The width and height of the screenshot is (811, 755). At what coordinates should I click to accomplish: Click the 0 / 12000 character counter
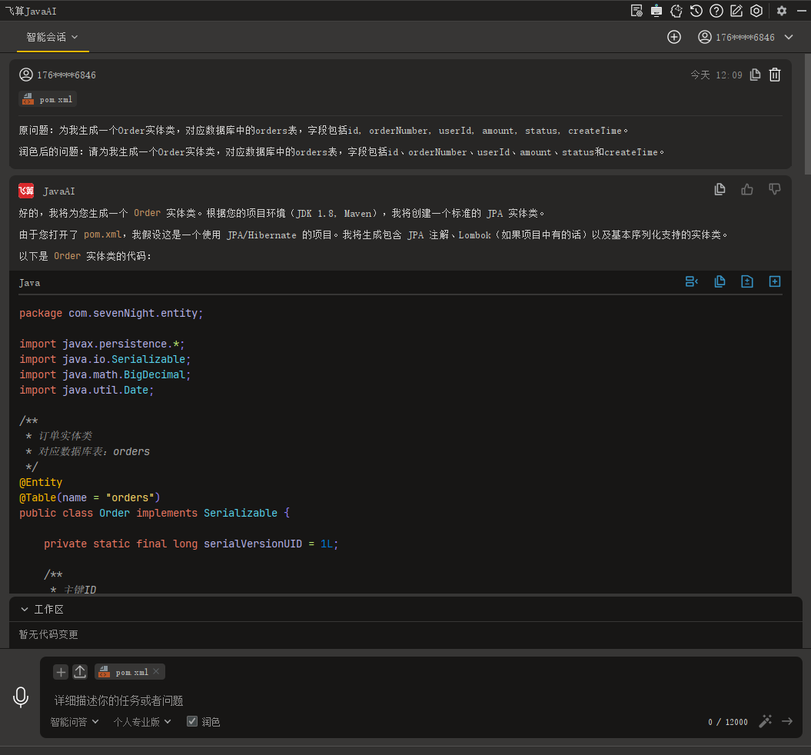pos(728,722)
